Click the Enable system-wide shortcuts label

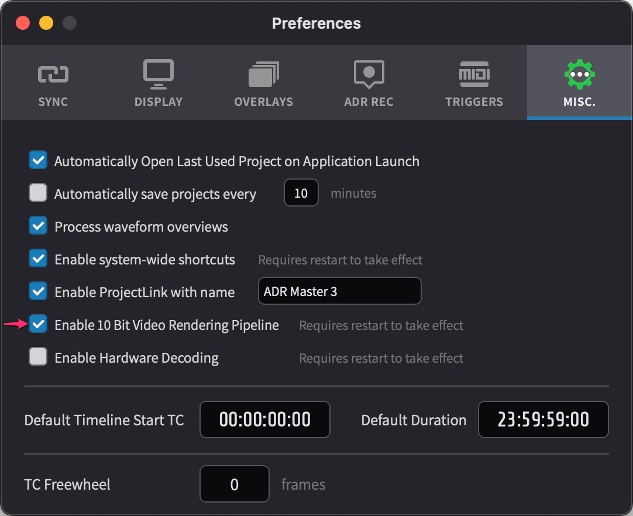[145, 260]
